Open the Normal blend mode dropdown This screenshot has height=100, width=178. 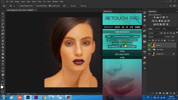(156, 37)
